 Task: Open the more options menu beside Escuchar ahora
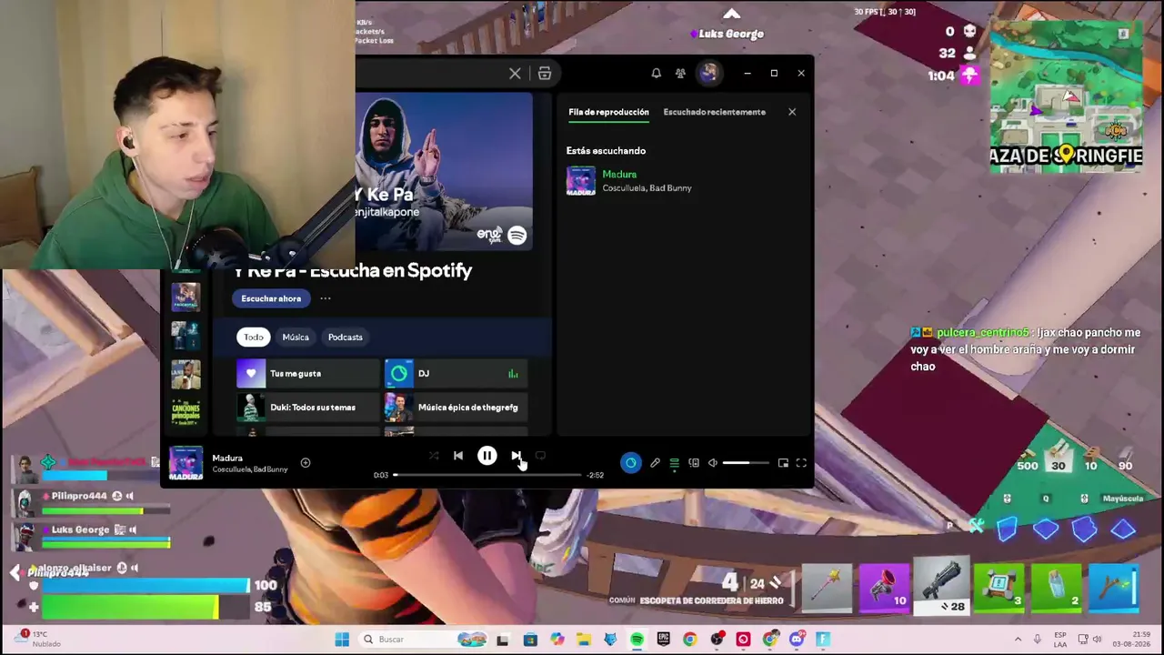tap(325, 298)
